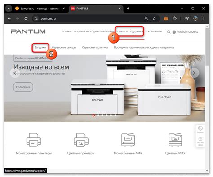
Task: Select the fifth carousel dot
Action: (111, 115)
